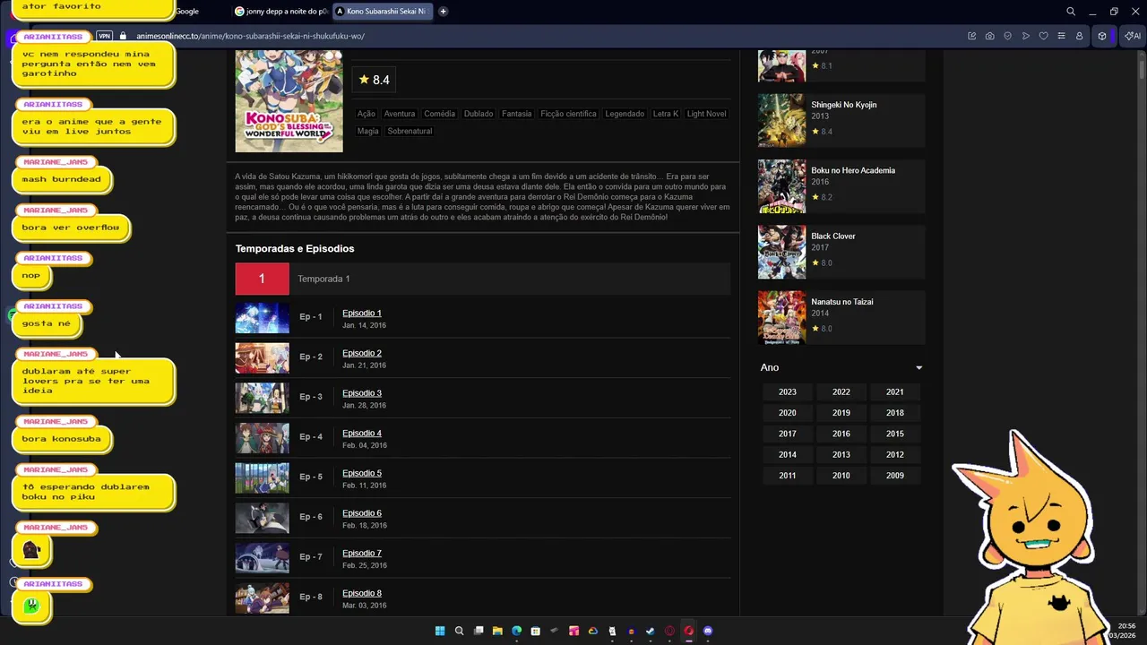
Task: Click the VPN badge in address bar
Action: tap(105, 36)
